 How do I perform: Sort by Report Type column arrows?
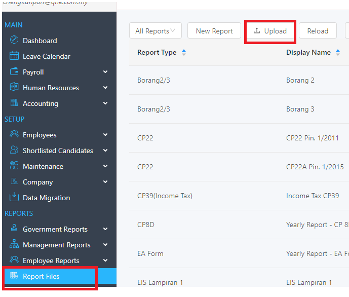[x=184, y=53]
